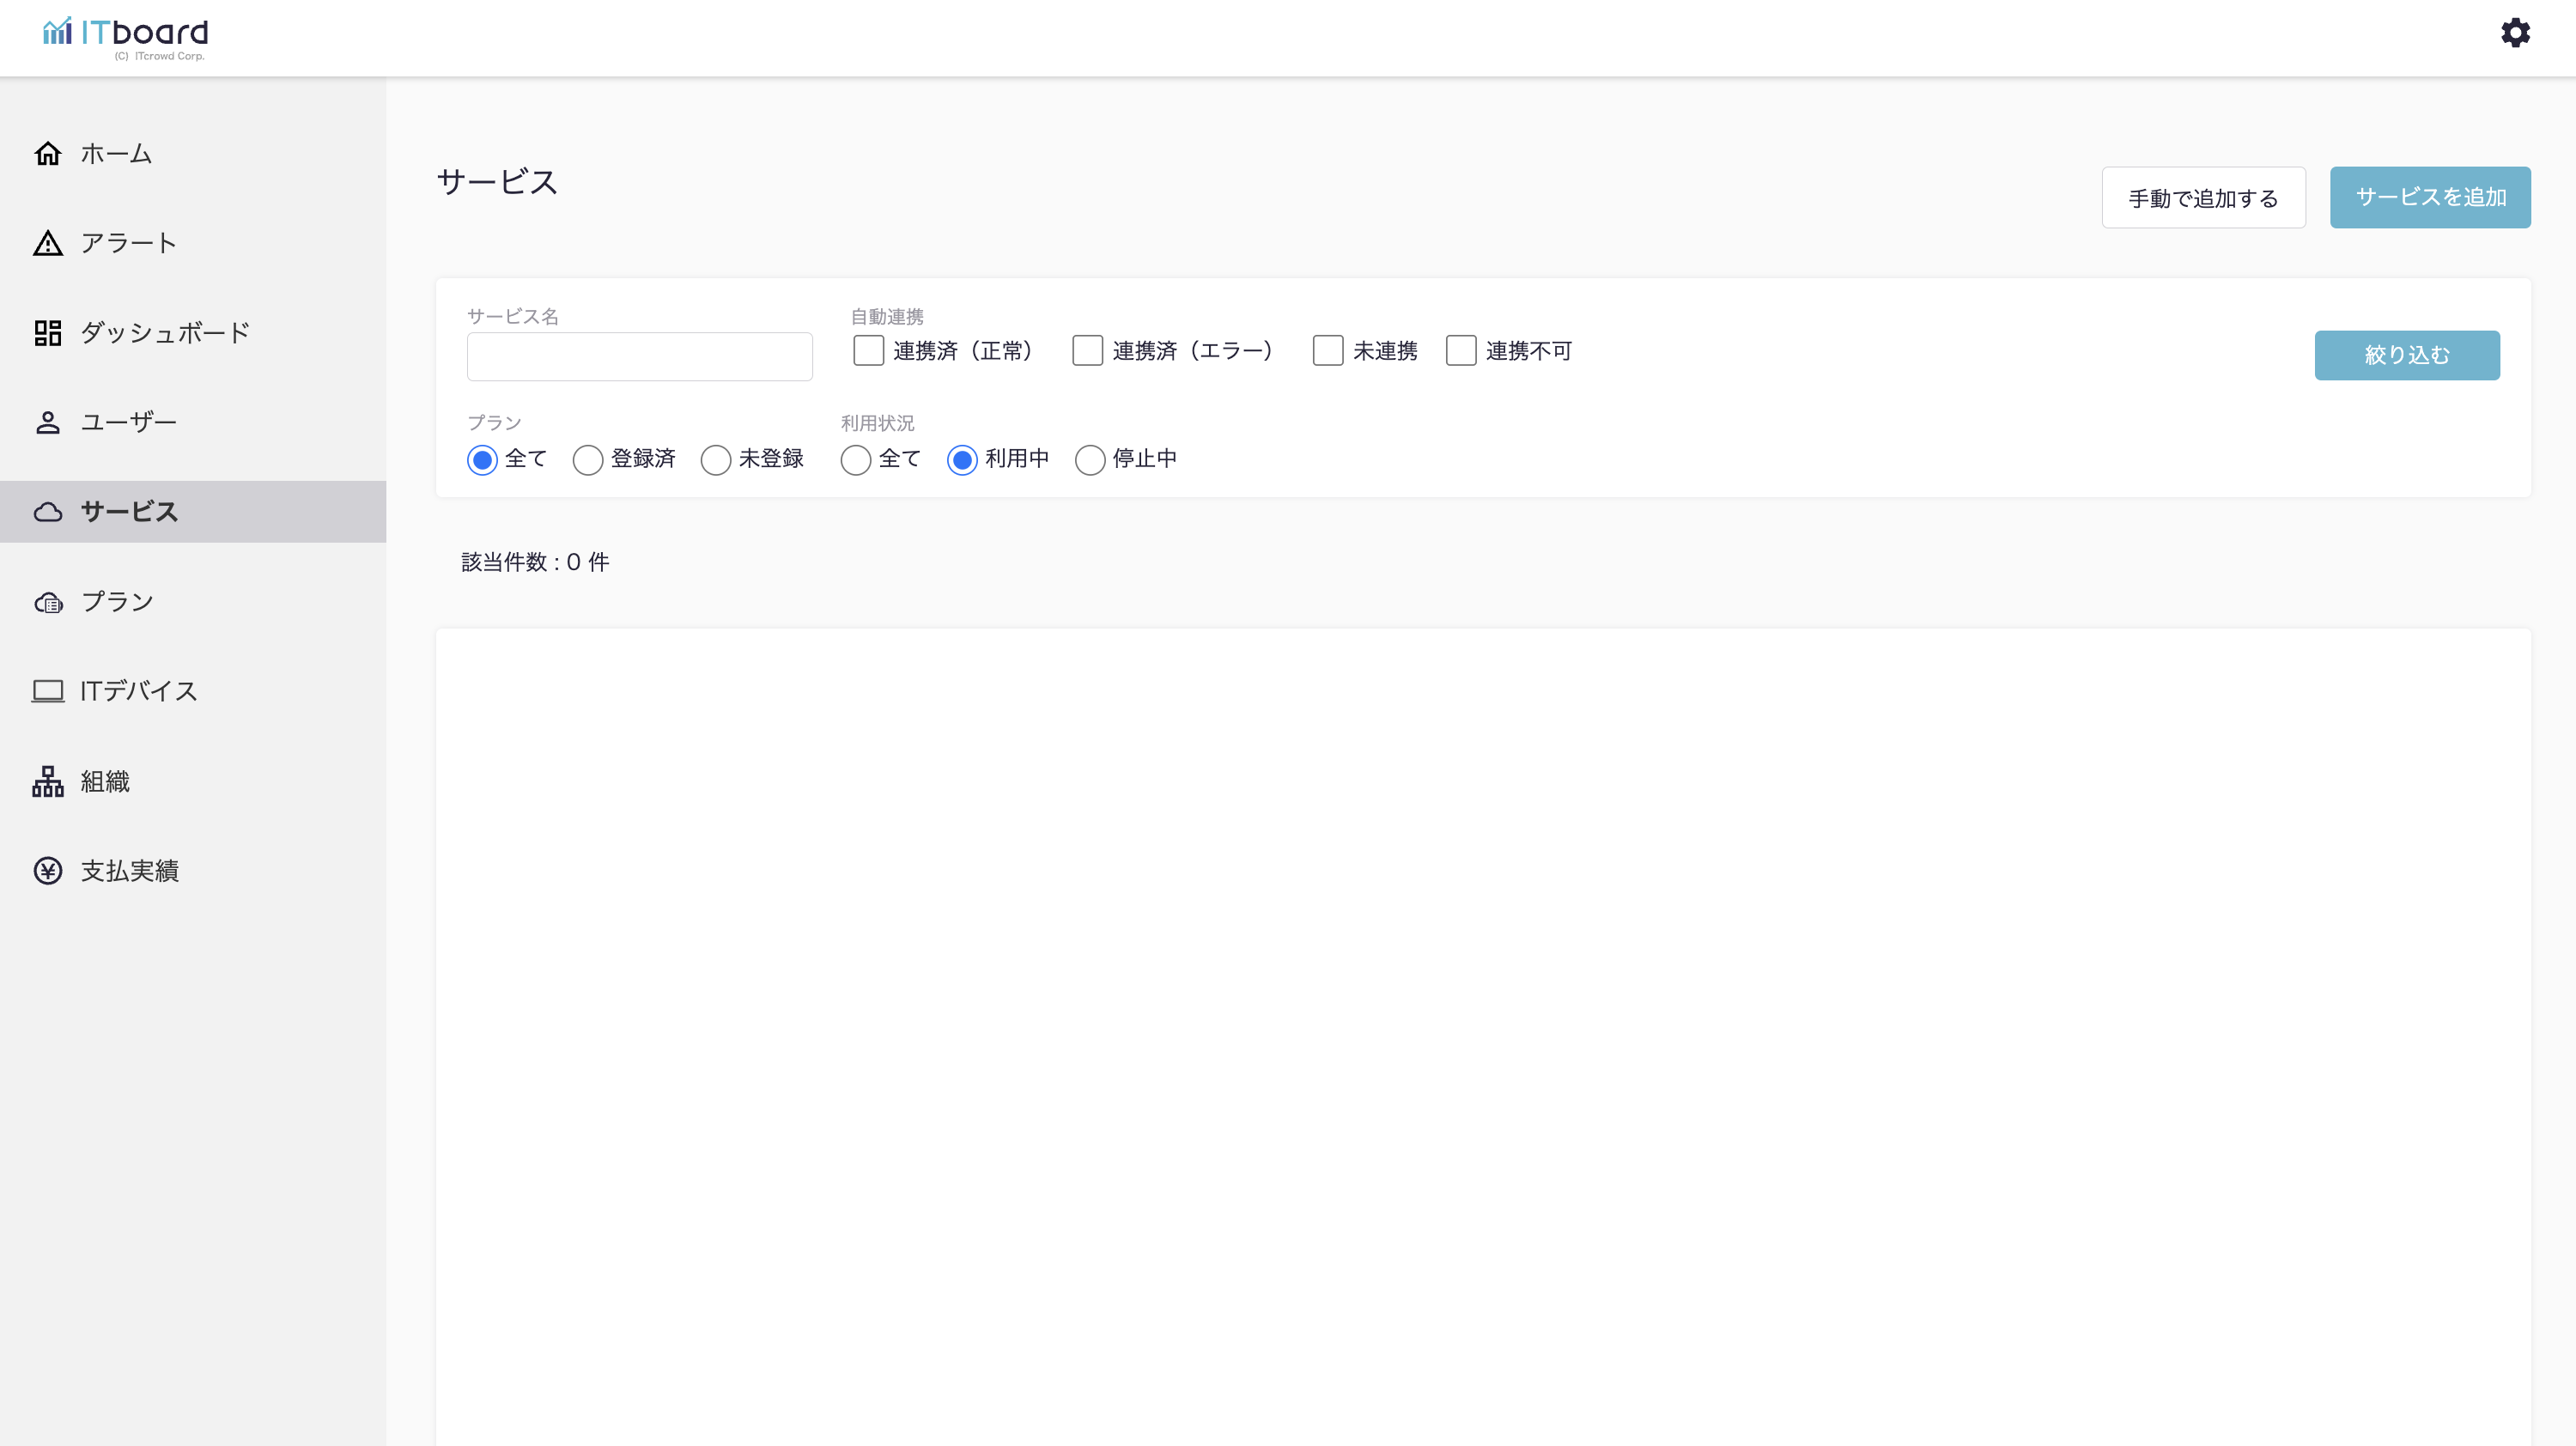Click the ITboard logo

click(x=125, y=36)
